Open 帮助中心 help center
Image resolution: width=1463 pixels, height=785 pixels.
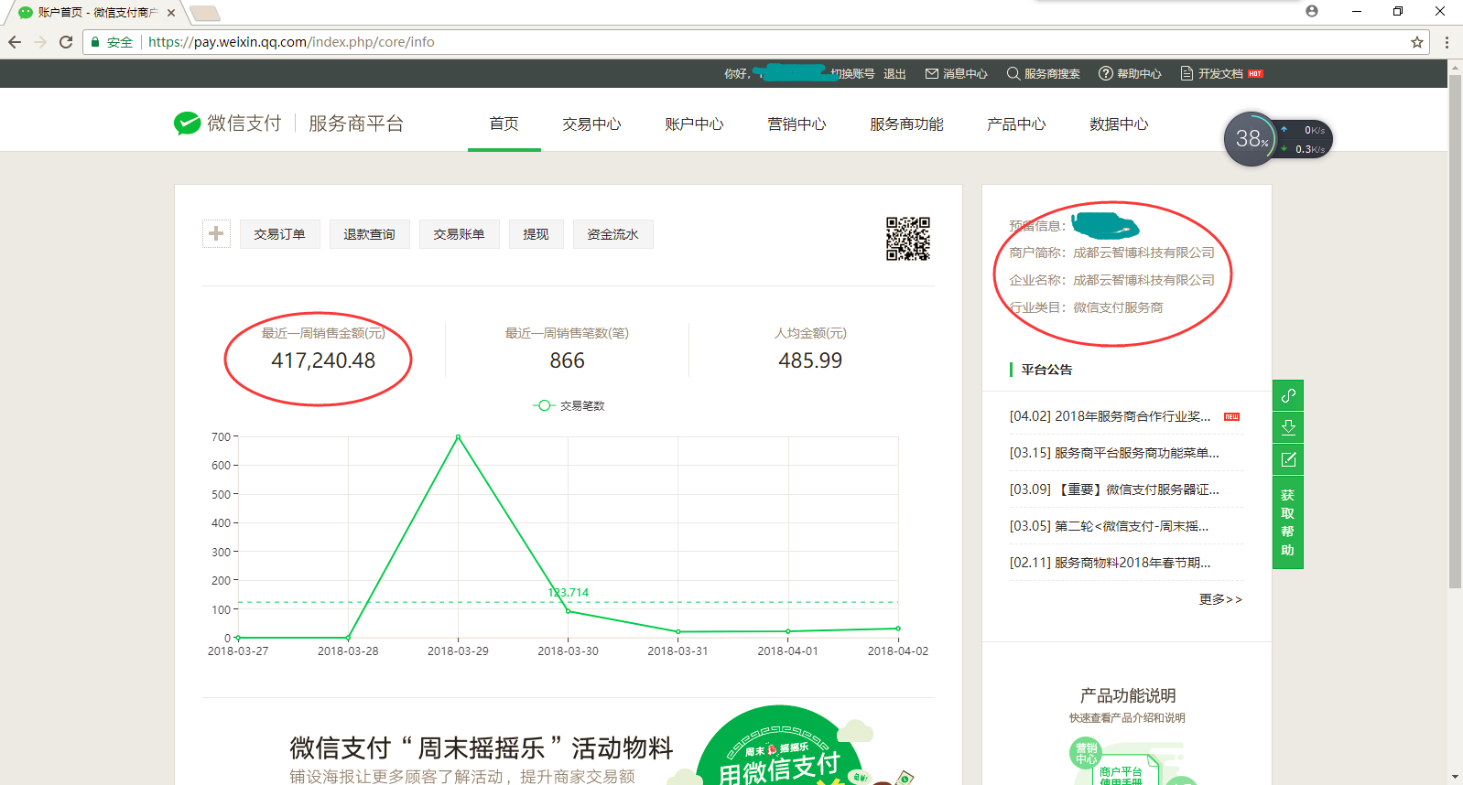(x=1131, y=74)
